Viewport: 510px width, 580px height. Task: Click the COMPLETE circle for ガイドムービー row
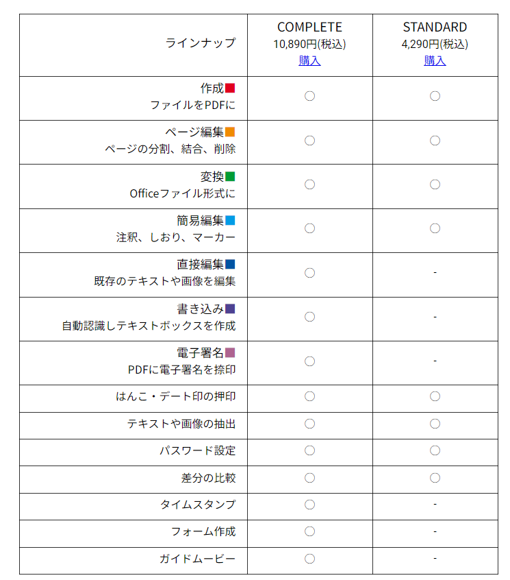[309, 559]
